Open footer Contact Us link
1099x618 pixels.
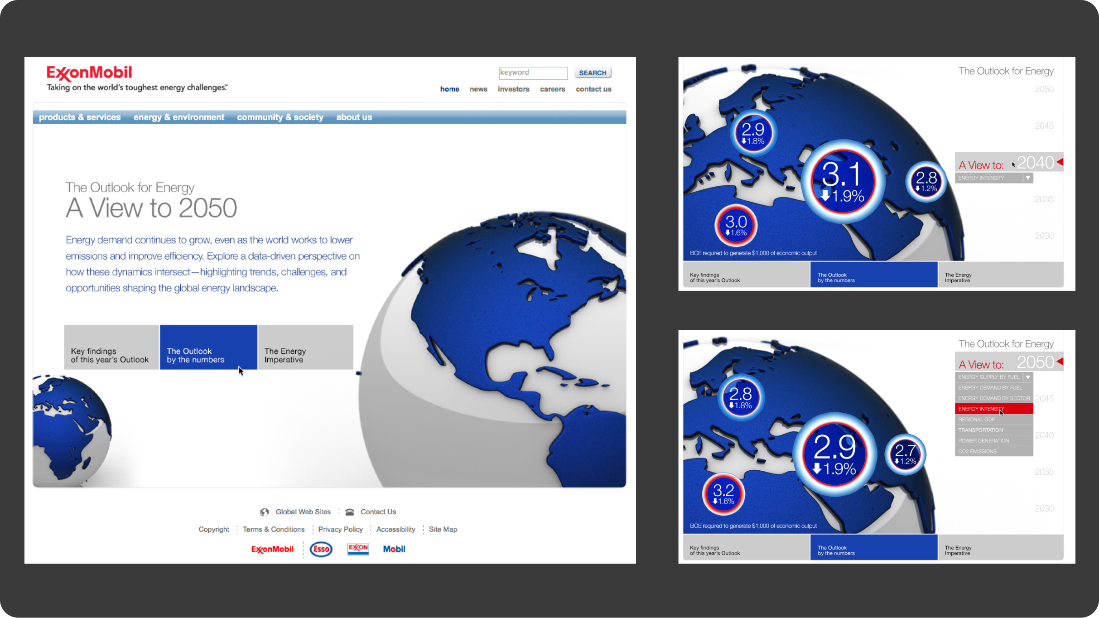[x=378, y=512]
